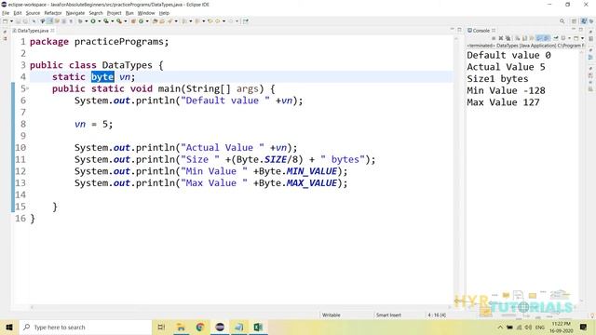Open the Source menu
This screenshot has height=335, width=596.
[x=33, y=13]
